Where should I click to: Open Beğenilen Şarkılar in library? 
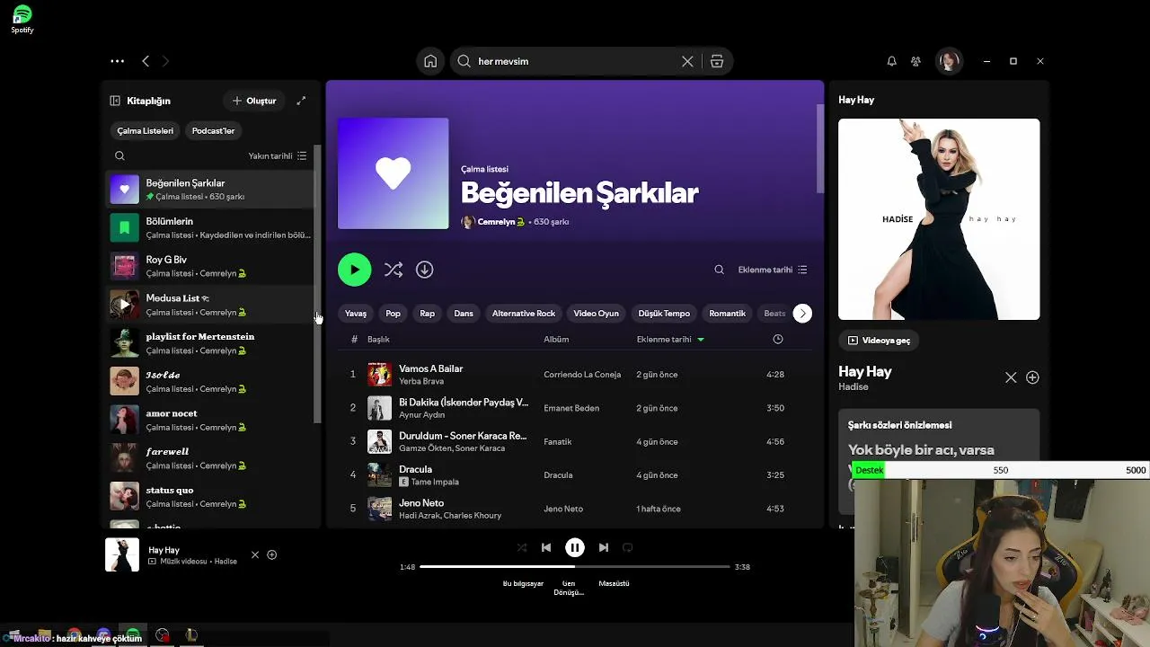pos(210,190)
